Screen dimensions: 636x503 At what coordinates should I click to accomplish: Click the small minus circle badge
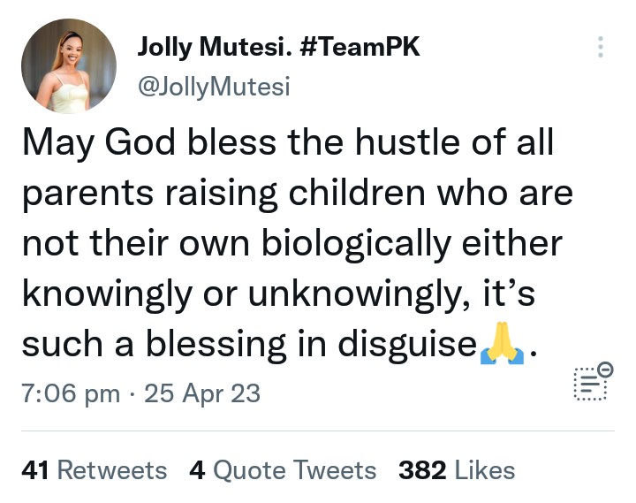(605, 370)
